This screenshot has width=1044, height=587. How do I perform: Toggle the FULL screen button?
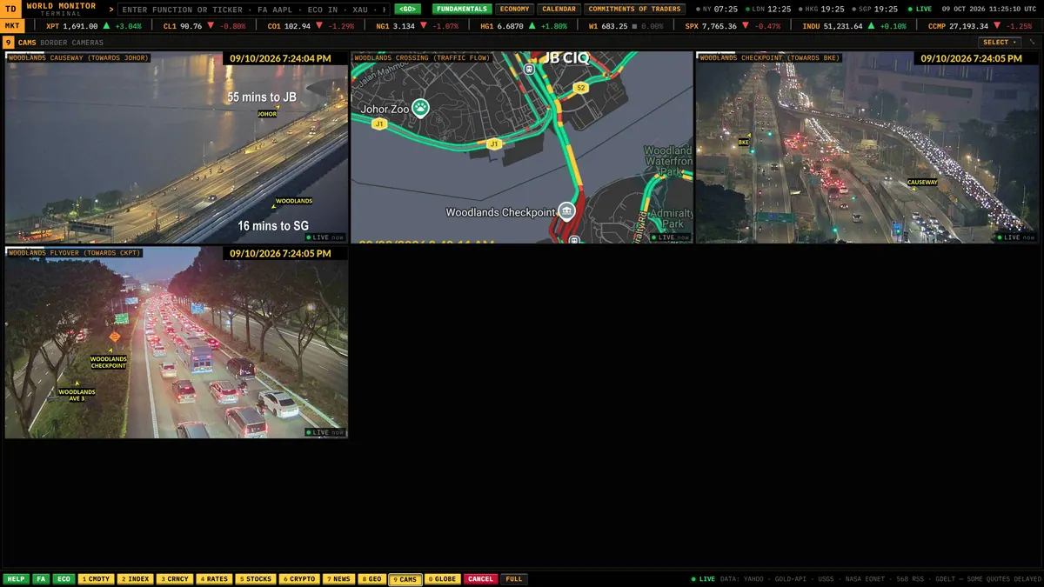tap(513, 579)
